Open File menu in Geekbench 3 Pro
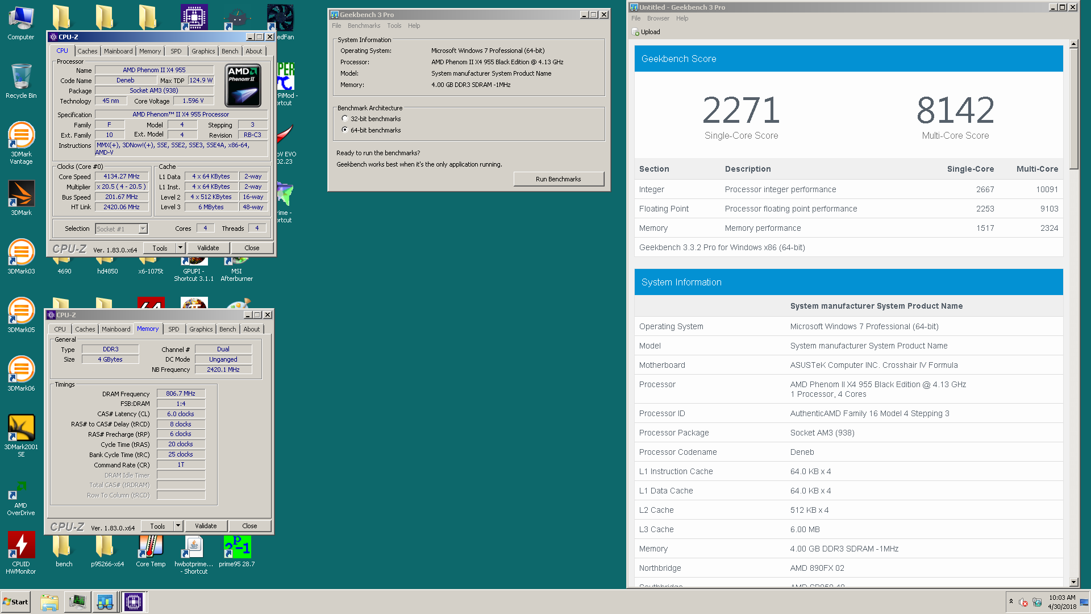The height and width of the screenshot is (614, 1091). 336,26
